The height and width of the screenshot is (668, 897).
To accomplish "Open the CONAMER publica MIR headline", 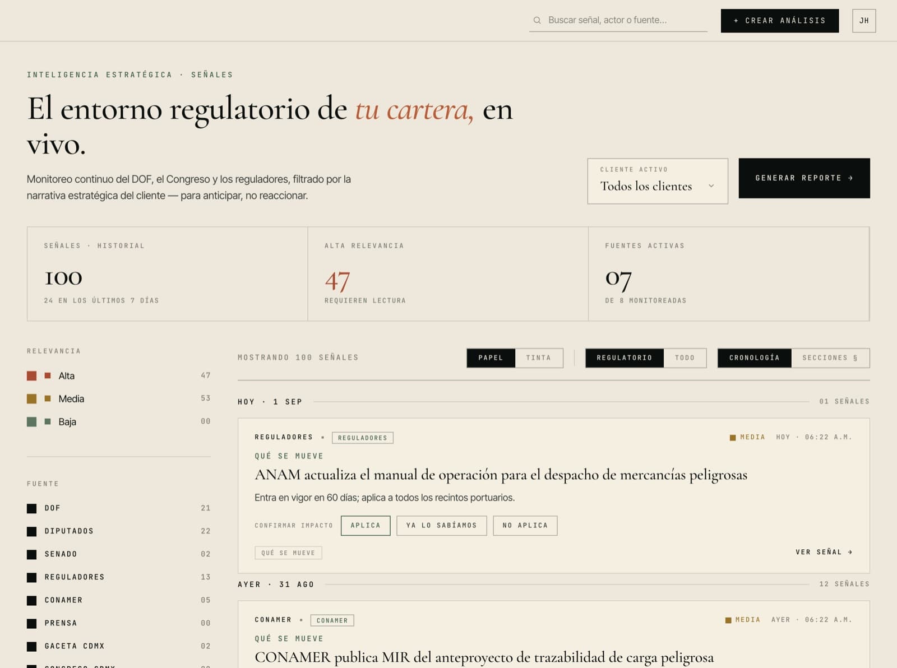I will tap(484, 657).
